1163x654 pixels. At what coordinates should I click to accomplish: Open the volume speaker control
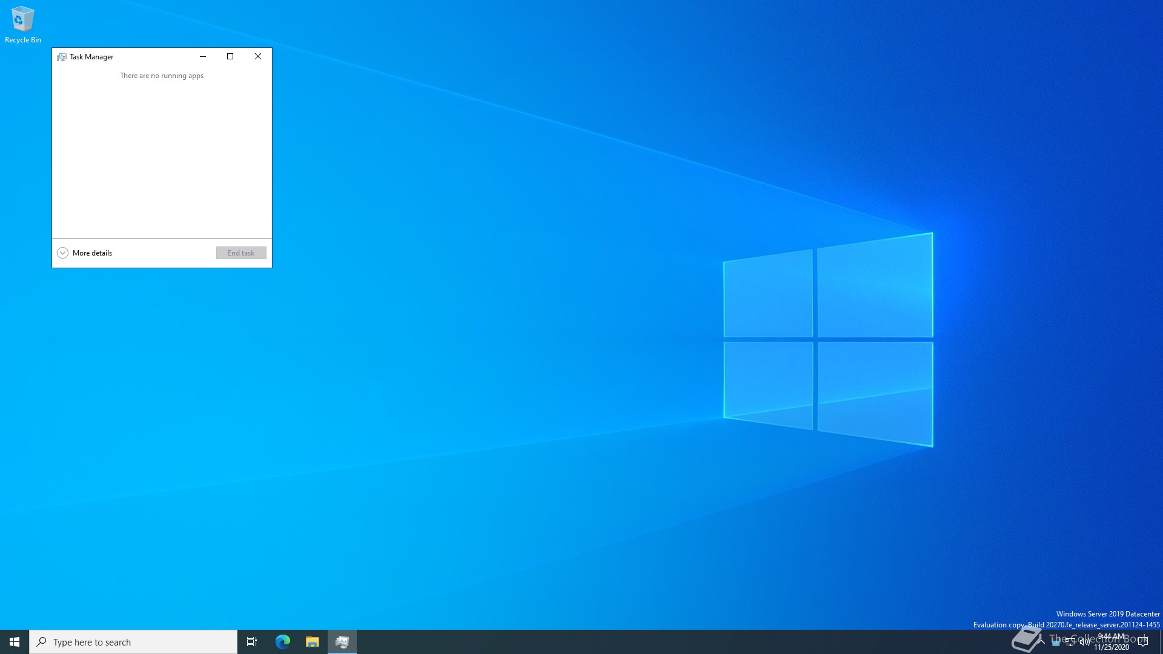coord(1085,642)
